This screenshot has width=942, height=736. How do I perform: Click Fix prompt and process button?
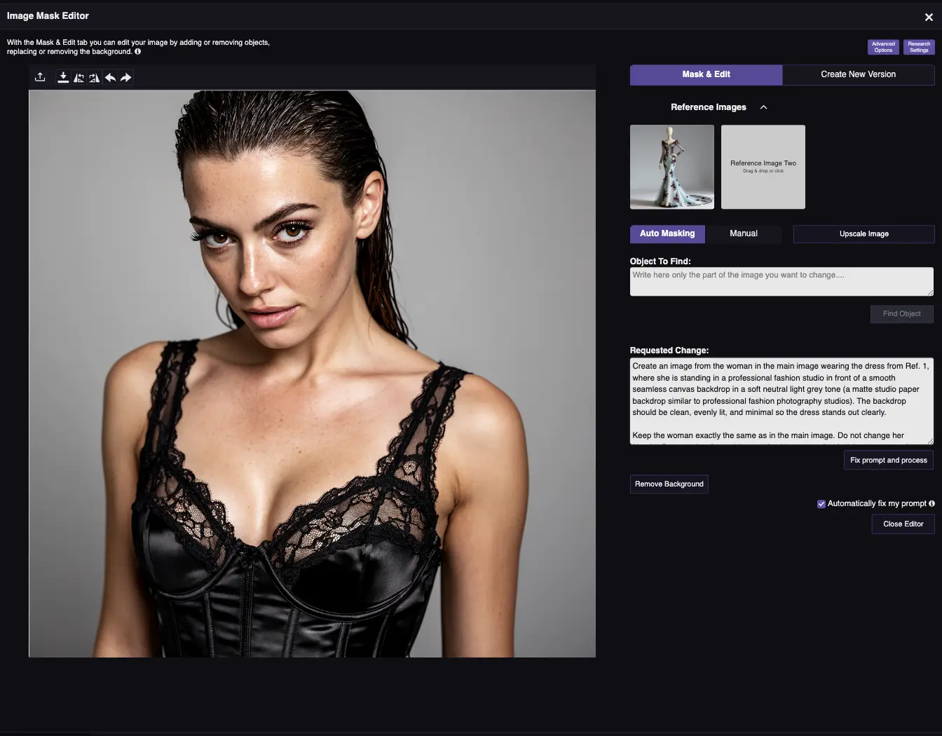pos(888,461)
